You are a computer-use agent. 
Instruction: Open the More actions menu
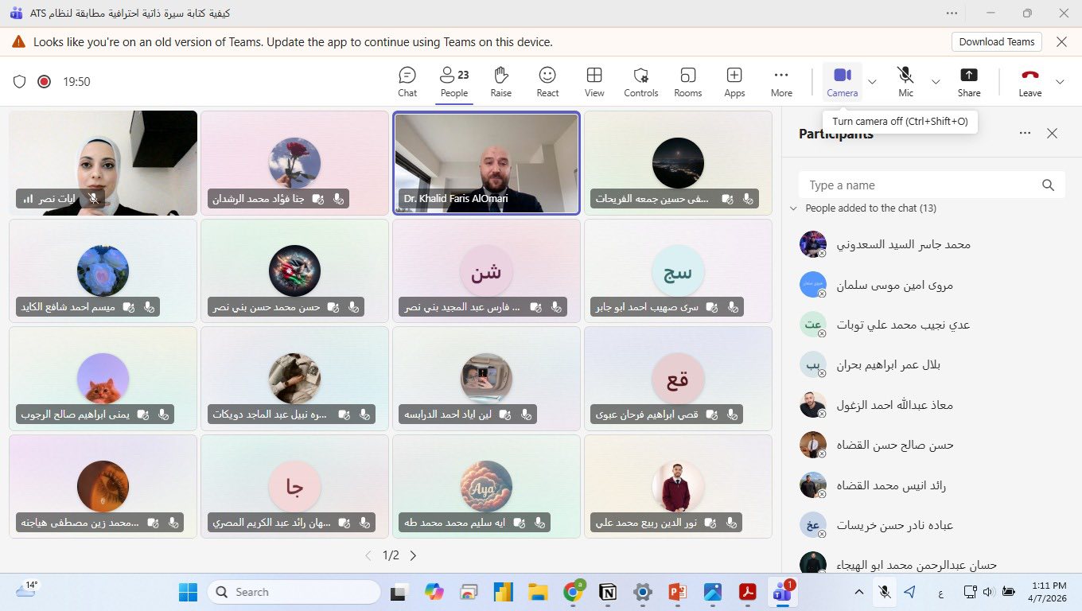coord(781,81)
